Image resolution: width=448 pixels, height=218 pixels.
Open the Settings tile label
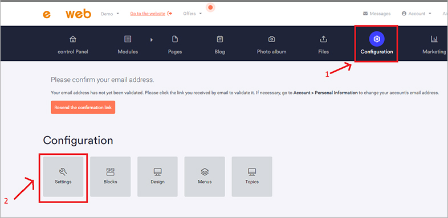tap(63, 182)
